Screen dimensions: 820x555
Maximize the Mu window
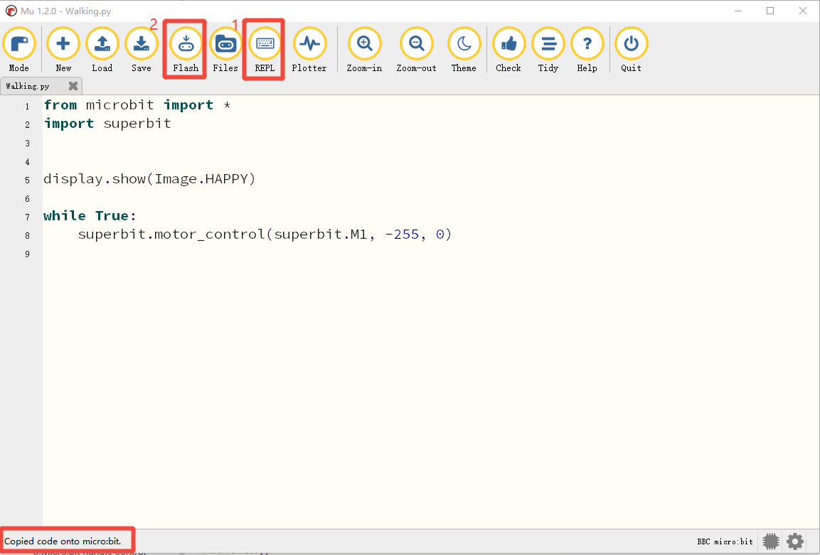770,11
